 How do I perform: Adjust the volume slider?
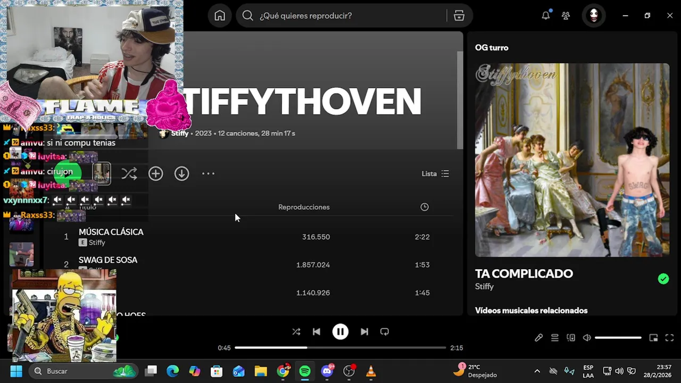click(x=618, y=338)
